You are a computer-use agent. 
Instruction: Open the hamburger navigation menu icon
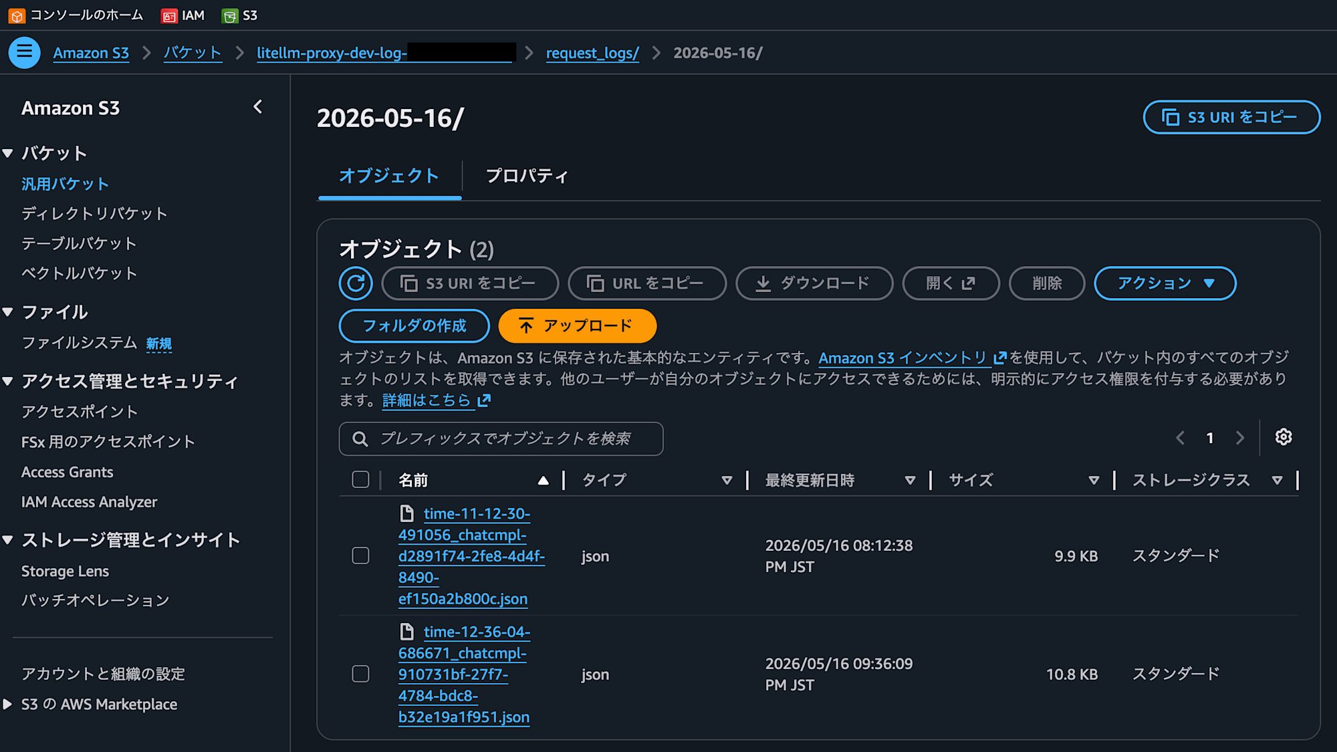[25, 52]
